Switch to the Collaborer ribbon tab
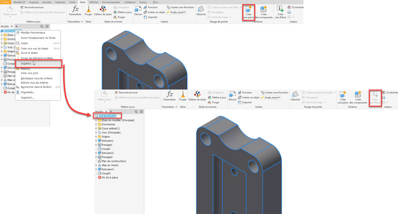398x214 pixels. click(130, 2)
